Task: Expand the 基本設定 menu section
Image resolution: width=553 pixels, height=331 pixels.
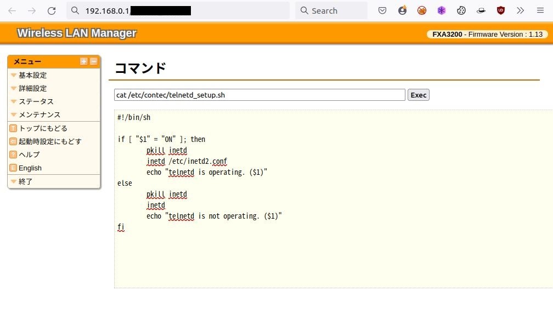Action: 32,75
